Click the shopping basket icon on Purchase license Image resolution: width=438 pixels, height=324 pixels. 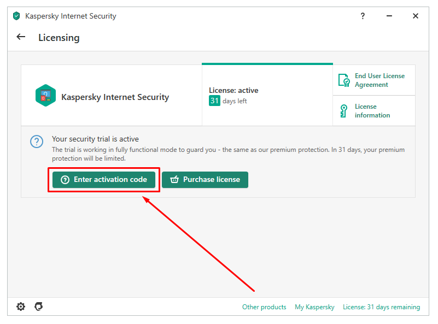pyautogui.click(x=174, y=179)
